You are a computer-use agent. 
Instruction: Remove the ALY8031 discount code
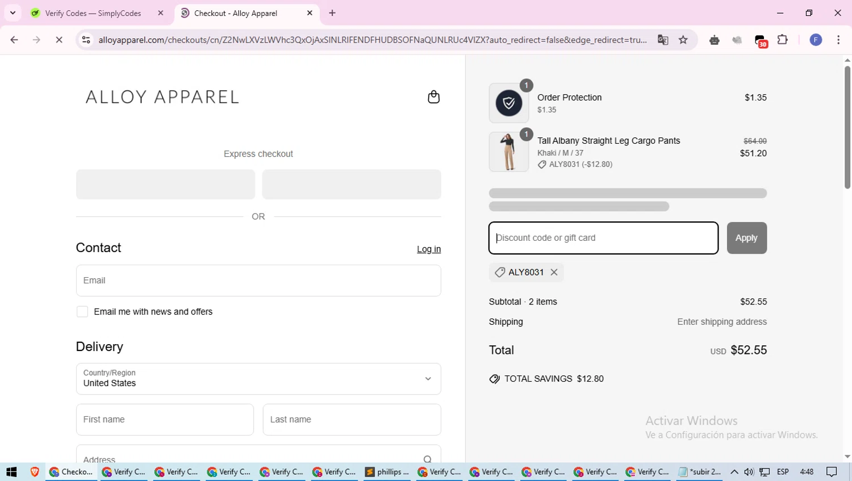coord(554,273)
